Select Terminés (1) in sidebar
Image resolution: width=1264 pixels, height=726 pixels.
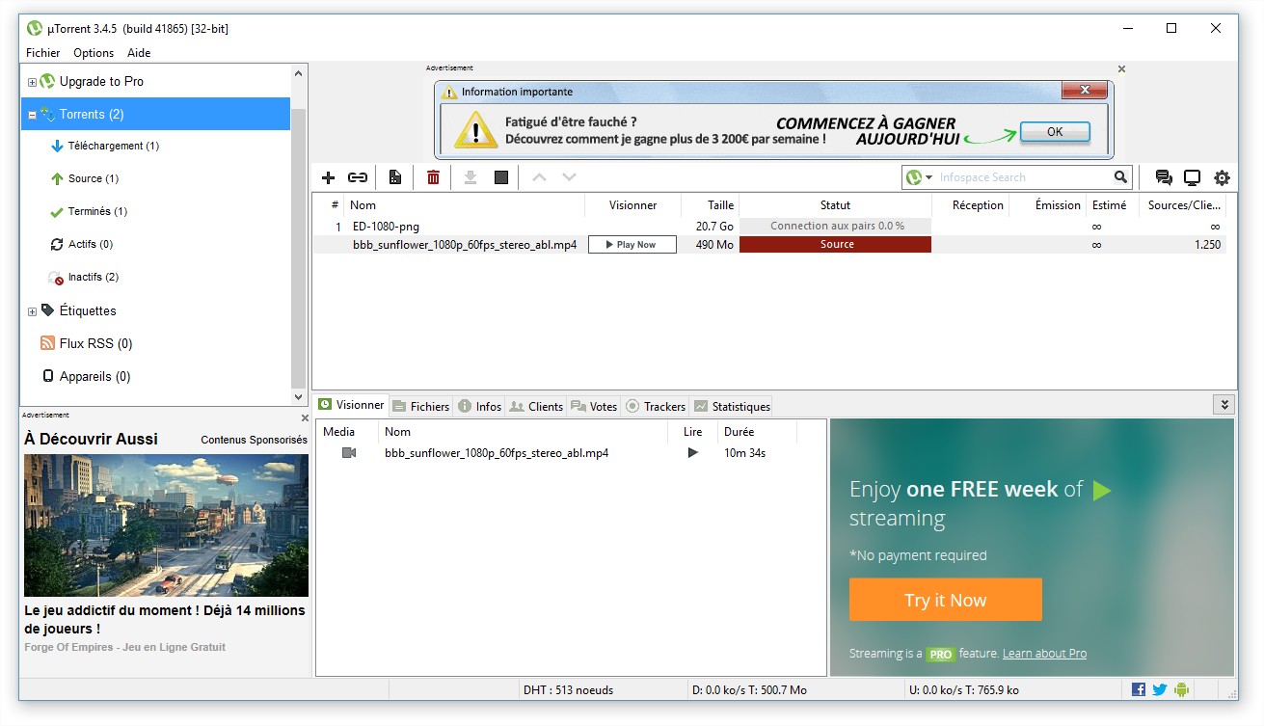(97, 212)
